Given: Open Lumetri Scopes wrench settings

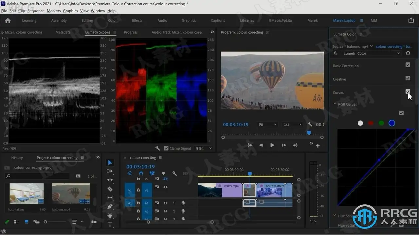Looking at the screenshot, I should pos(157,148).
